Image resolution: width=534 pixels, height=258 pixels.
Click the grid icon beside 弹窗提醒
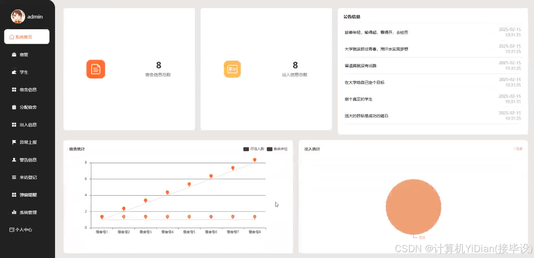(14, 195)
